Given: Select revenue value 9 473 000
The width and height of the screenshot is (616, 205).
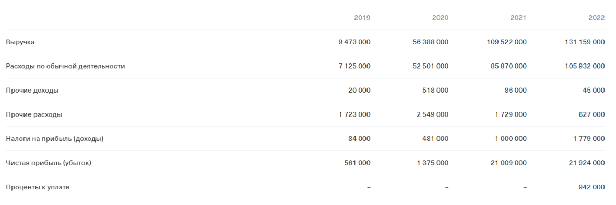Looking at the screenshot, I should (354, 42).
